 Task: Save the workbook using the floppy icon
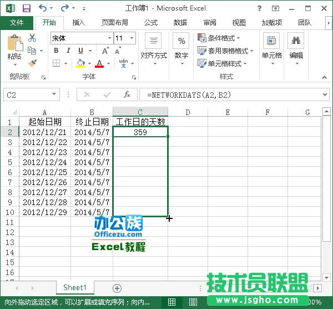tap(27, 9)
